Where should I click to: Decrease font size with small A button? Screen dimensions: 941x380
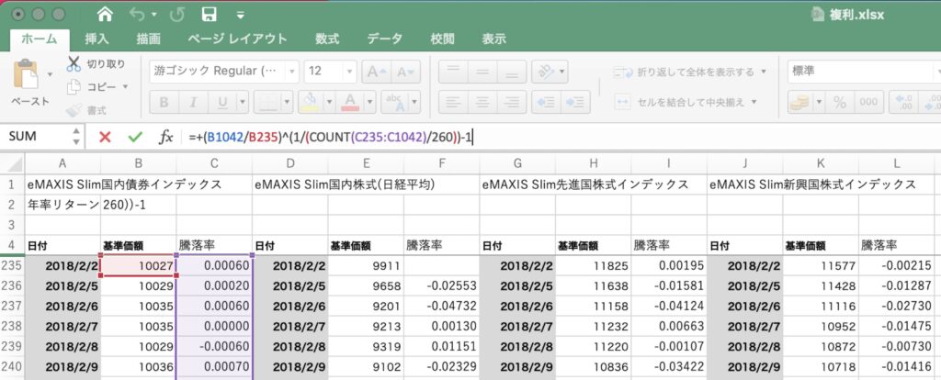tap(407, 72)
